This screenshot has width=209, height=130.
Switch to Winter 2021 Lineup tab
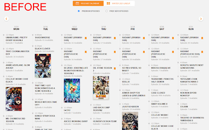pyautogui.click(x=119, y=4)
